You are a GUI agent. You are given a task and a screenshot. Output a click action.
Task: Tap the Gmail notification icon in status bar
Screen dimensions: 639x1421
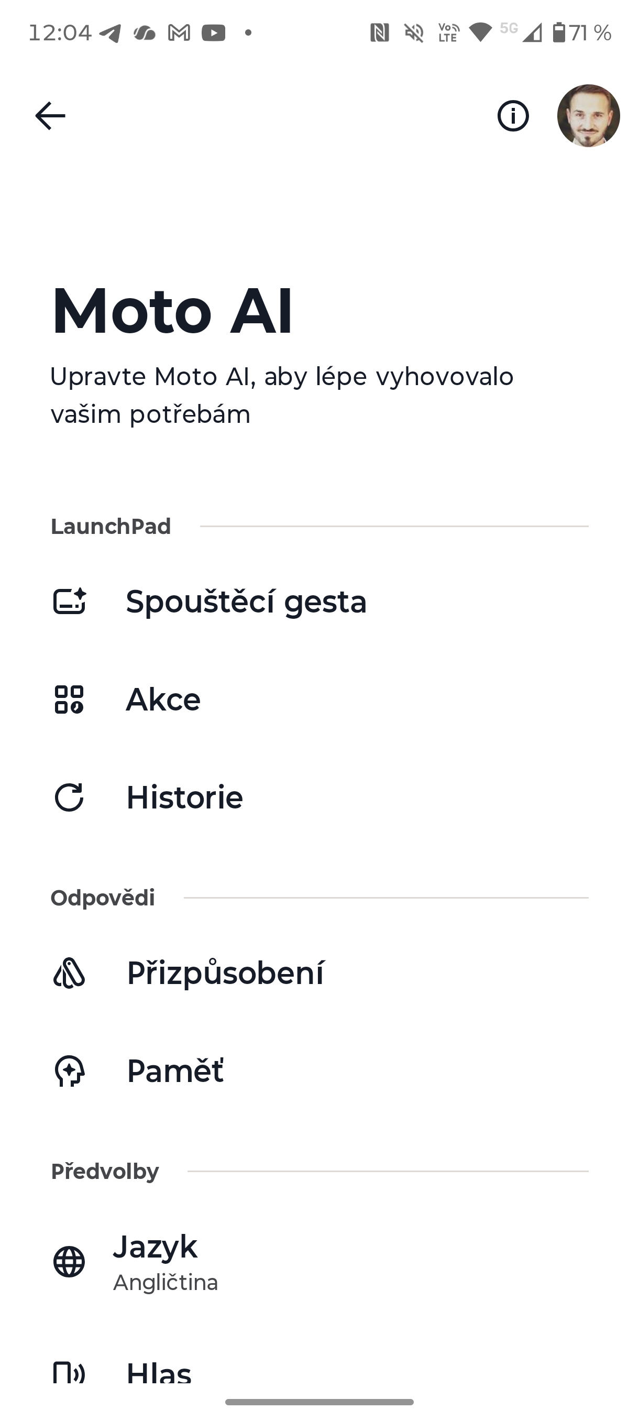coord(179,33)
